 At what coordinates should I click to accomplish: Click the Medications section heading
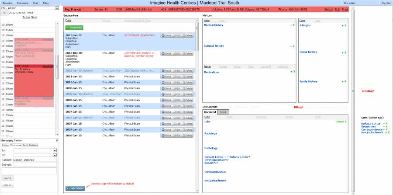pyautogui.click(x=211, y=72)
